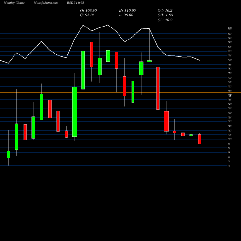Click the "143" price axis label
Viewport: 241px width, 241px height.
(x=230, y=104)
